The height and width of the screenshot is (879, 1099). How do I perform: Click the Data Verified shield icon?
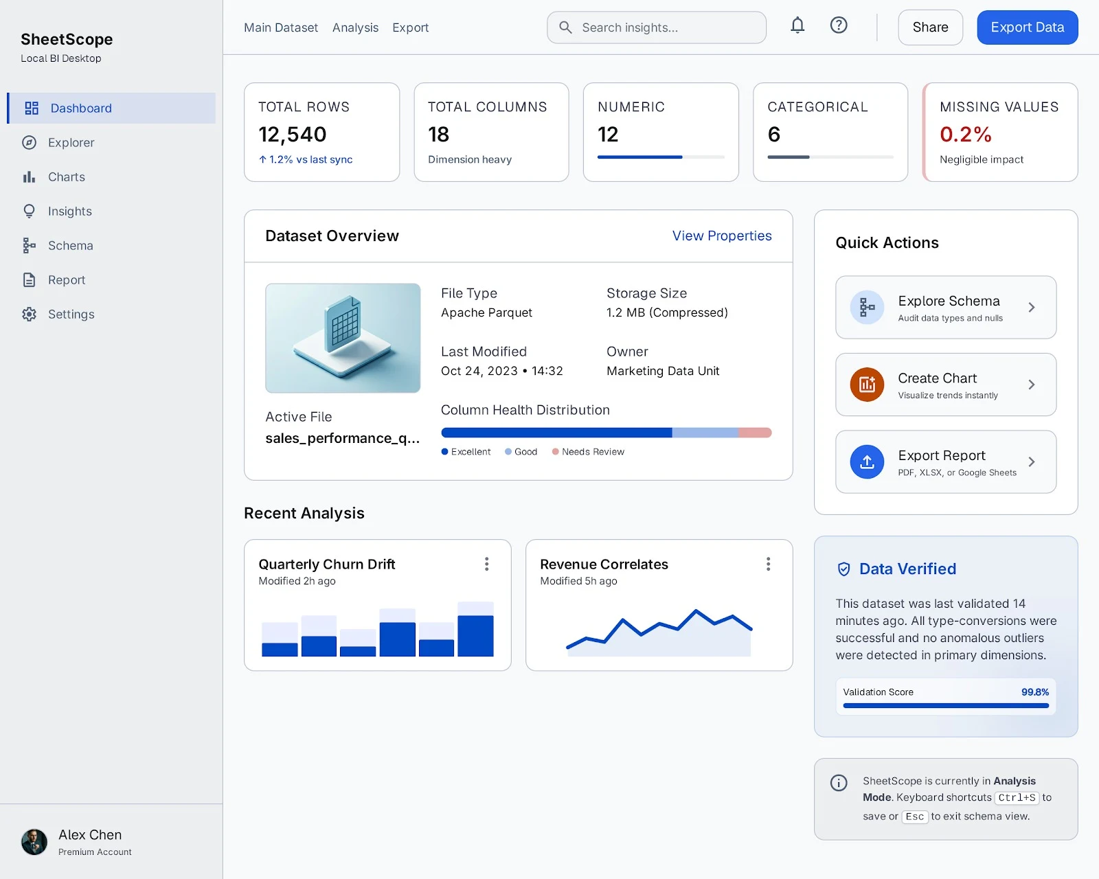844,569
